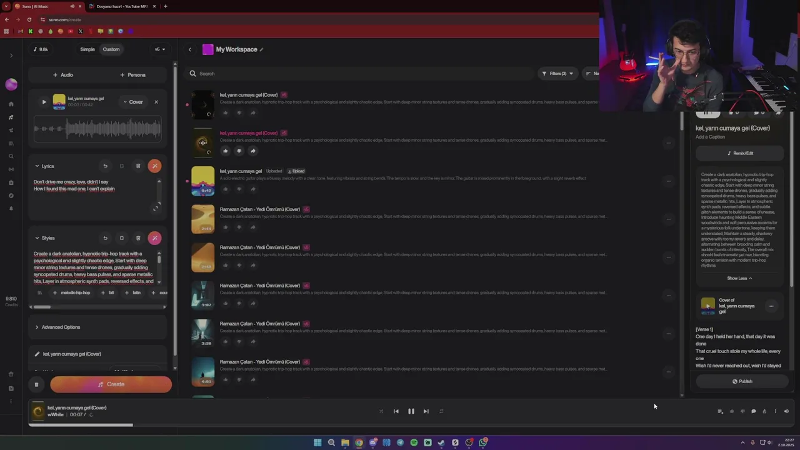
Task: Remove the attached audio clip with X
Action: pyautogui.click(x=156, y=102)
